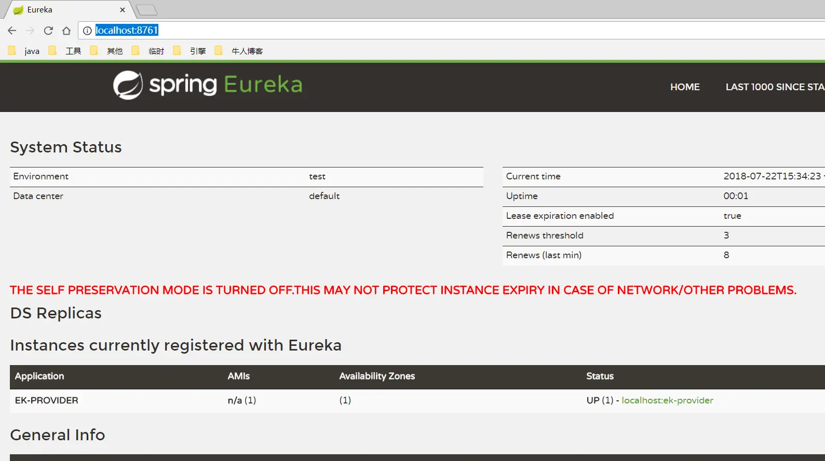Open the 引擎 bookmark folder
The width and height of the screenshot is (825, 461).
click(x=190, y=51)
